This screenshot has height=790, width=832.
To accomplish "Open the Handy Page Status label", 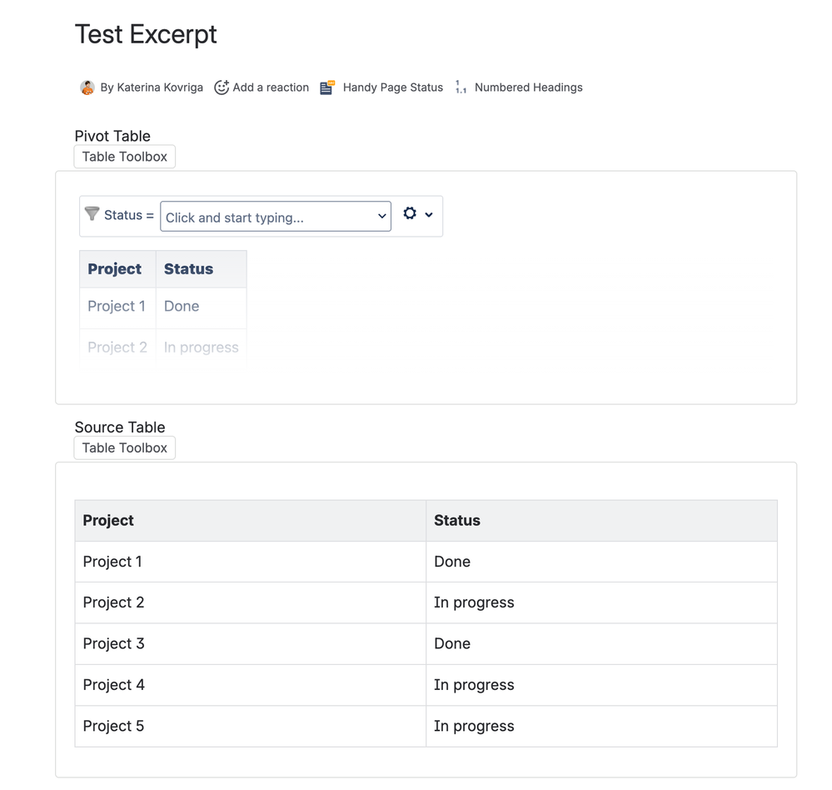I will click(393, 87).
